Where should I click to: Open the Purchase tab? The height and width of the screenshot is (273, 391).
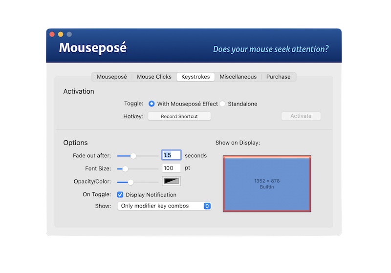278,77
